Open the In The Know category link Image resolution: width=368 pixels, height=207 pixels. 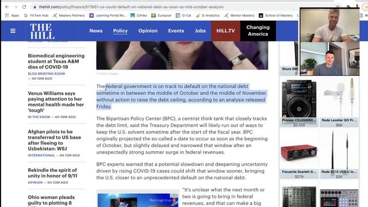tap(39, 117)
